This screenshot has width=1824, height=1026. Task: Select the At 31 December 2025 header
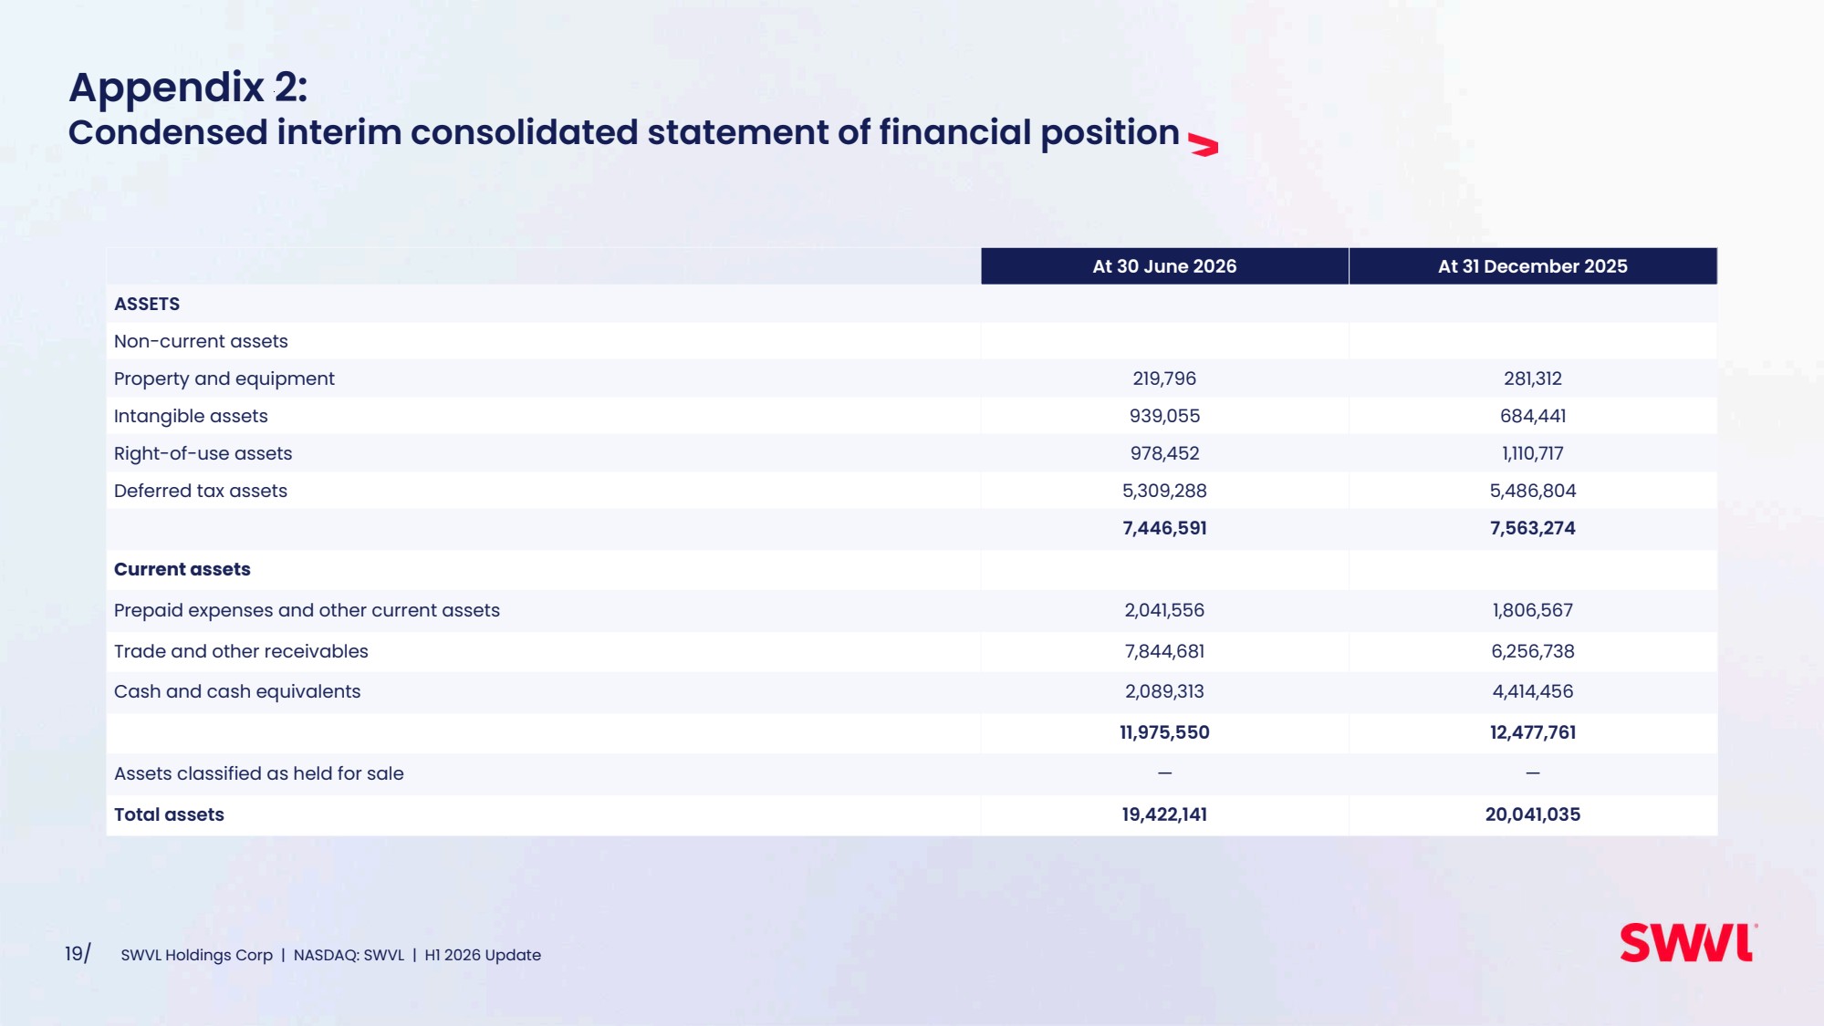pyautogui.click(x=1533, y=266)
